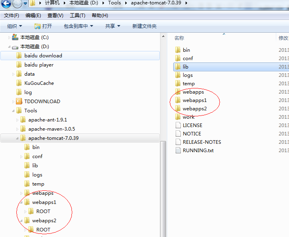Viewport: 289px width, 237px height.
Task: Expand conf folder node in tree
Action: click(x=21, y=157)
